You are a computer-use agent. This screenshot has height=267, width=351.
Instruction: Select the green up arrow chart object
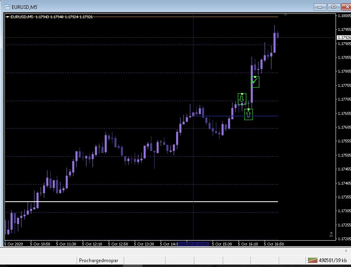[x=248, y=114]
